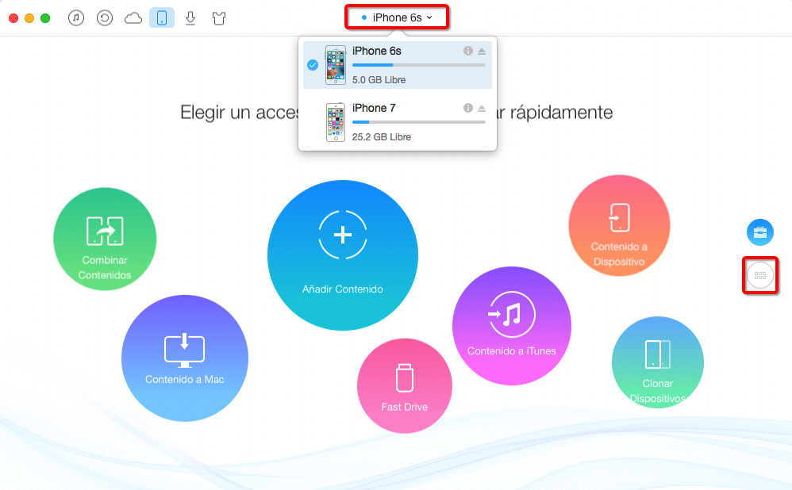Show info for iPhone 6s
The width and height of the screenshot is (792, 490).
click(x=468, y=51)
